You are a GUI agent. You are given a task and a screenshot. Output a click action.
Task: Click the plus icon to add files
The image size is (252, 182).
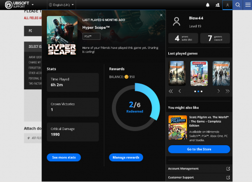(29, 138)
